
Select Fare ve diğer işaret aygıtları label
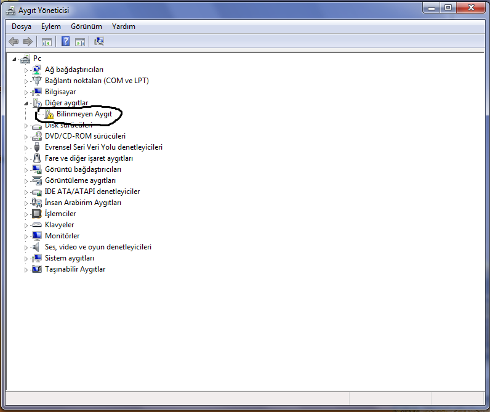click(89, 158)
